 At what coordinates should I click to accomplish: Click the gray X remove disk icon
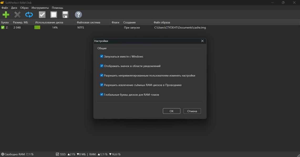17,15
